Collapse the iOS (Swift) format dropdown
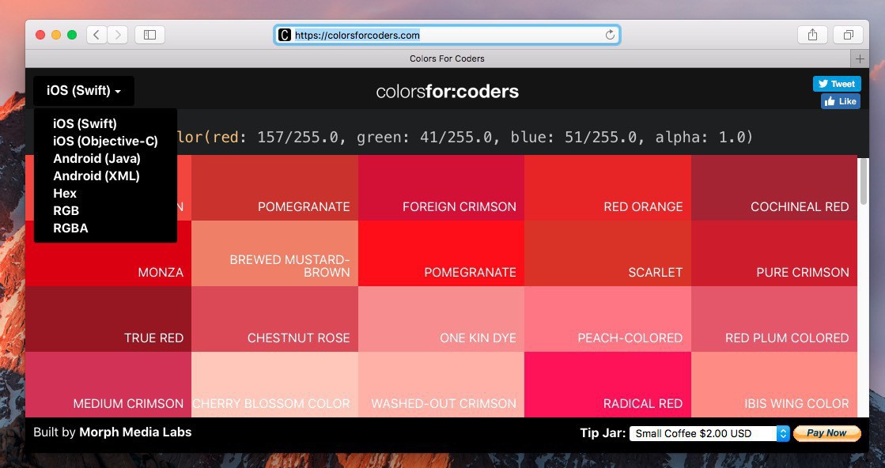This screenshot has height=468, width=885. (x=84, y=91)
